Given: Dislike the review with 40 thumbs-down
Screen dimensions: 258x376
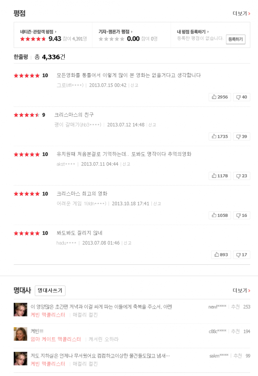Looking at the screenshot, I should [x=242, y=97].
